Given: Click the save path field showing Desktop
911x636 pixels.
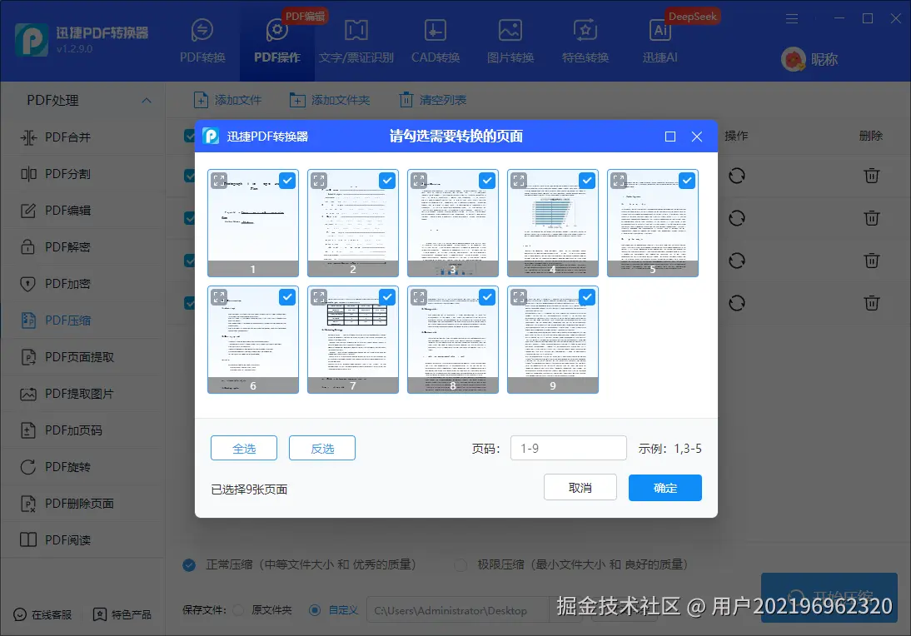Looking at the screenshot, I should pyautogui.click(x=458, y=610).
